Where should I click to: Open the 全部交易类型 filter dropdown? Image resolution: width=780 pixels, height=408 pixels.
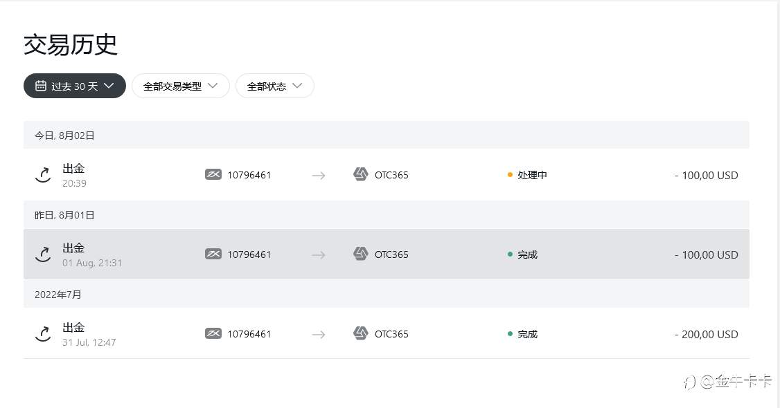tap(181, 86)
